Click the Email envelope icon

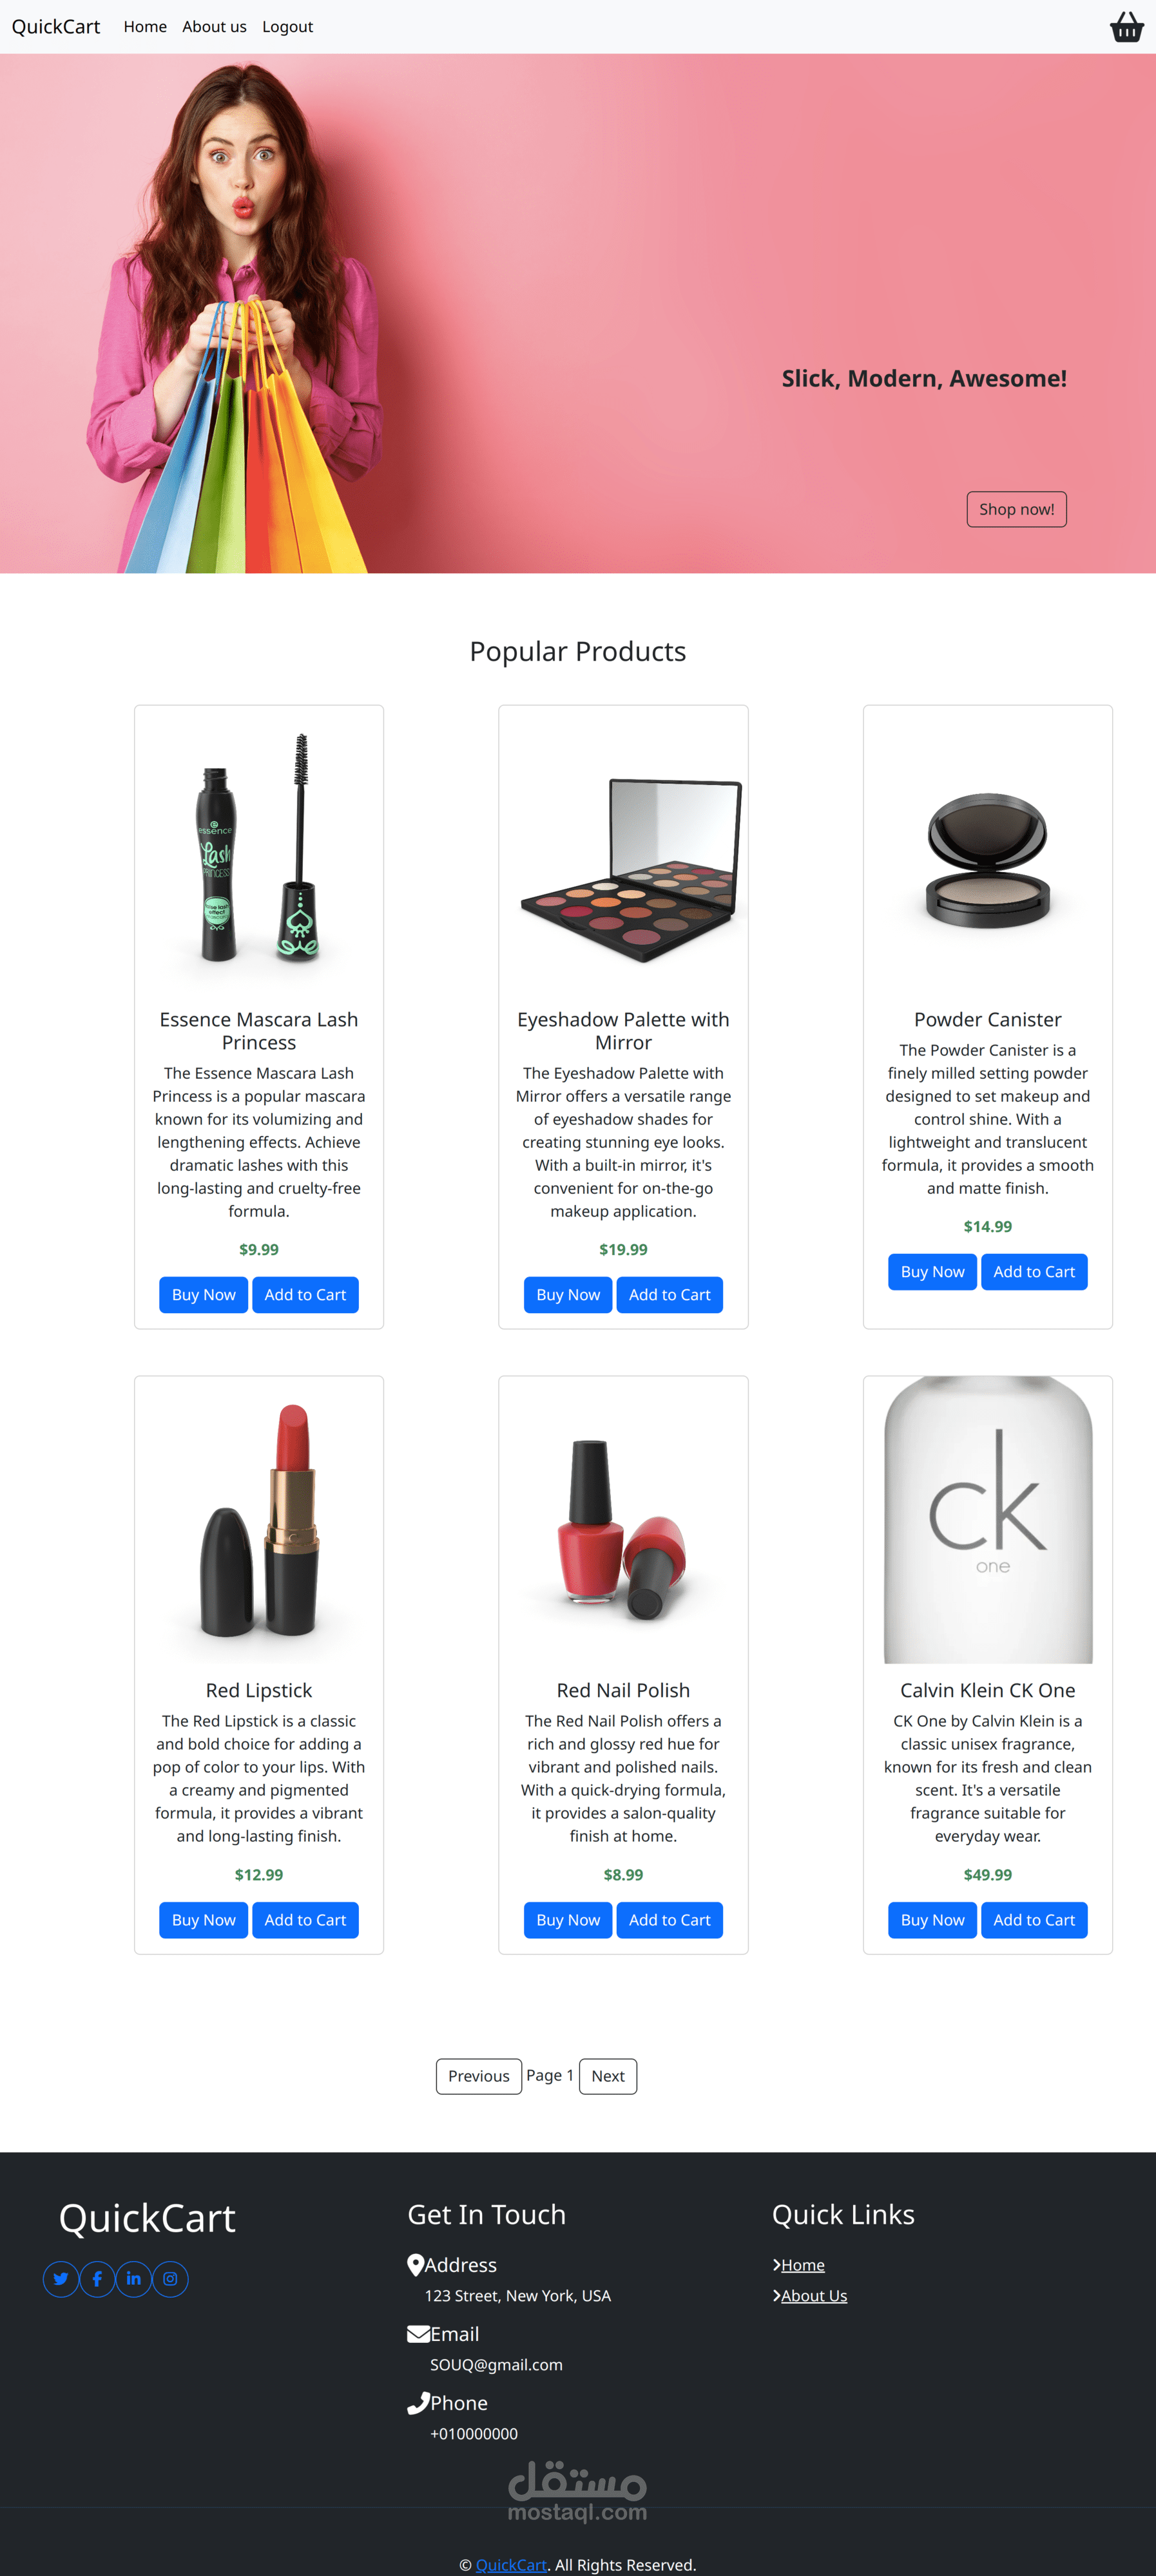[x=418, y=2334]
